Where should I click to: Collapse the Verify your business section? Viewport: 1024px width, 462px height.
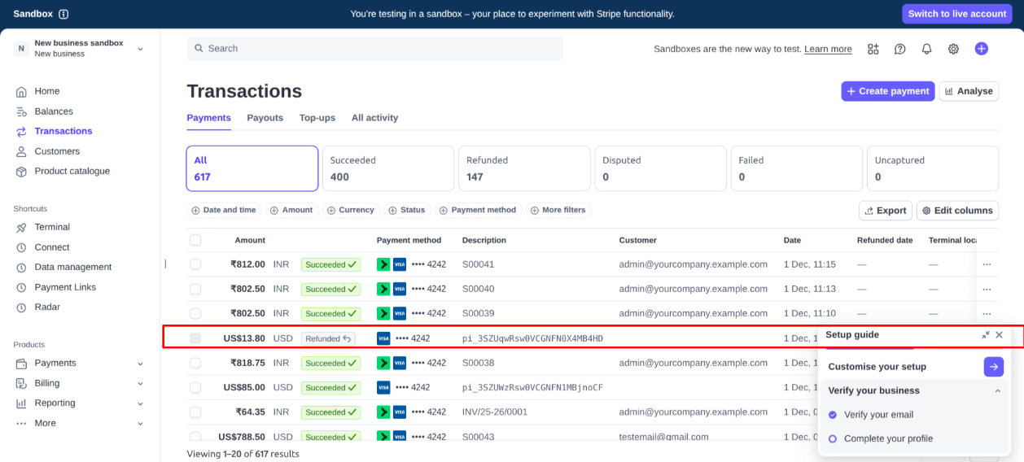coord(998,391)
